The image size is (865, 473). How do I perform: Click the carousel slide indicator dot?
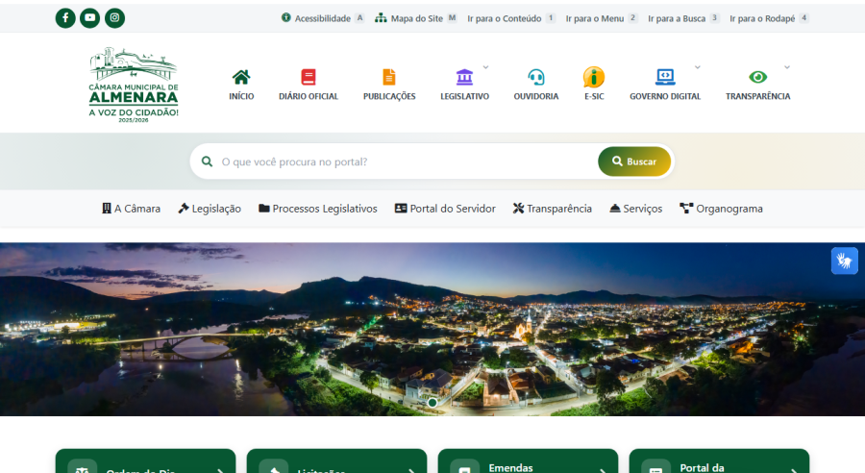[432, 403]
